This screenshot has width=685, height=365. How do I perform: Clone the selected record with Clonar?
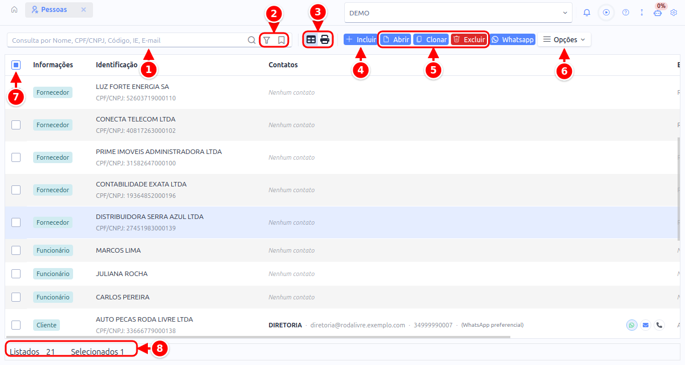(431, 40)
